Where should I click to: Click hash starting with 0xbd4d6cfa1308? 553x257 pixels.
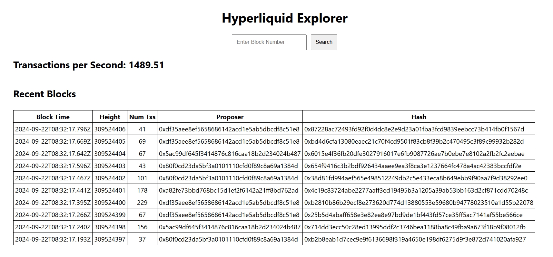[x=414, y=141]
